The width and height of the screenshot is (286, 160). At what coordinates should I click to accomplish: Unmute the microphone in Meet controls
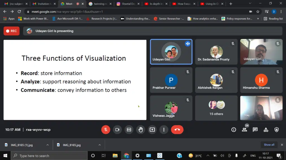(x=106, y=130)
